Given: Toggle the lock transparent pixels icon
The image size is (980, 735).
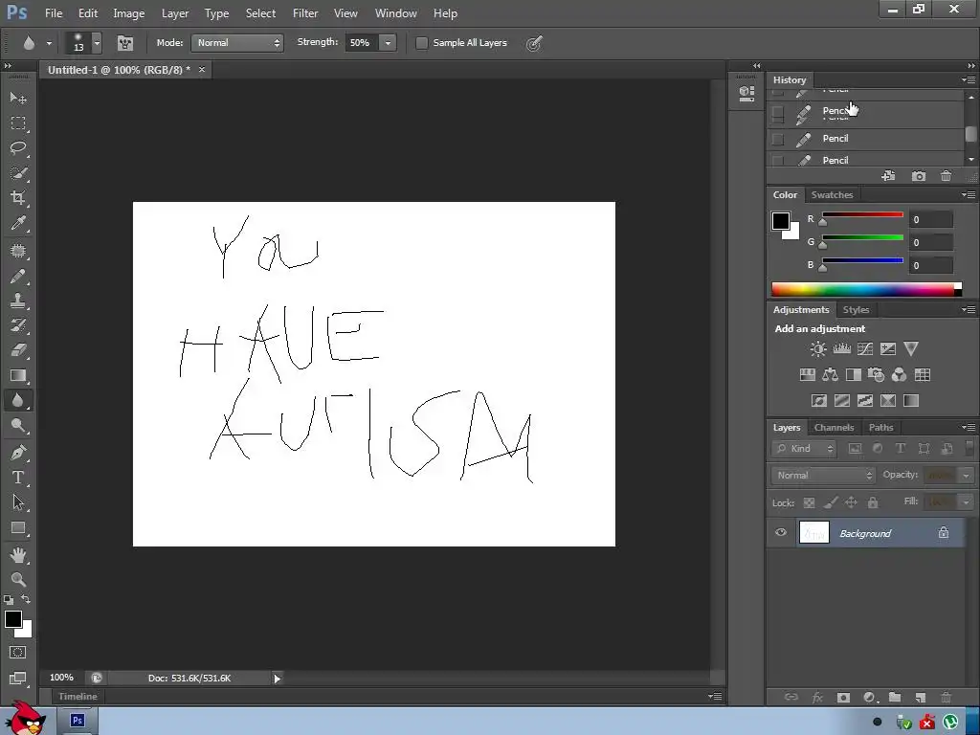Looking at the screenshot, I should [809, 502].
